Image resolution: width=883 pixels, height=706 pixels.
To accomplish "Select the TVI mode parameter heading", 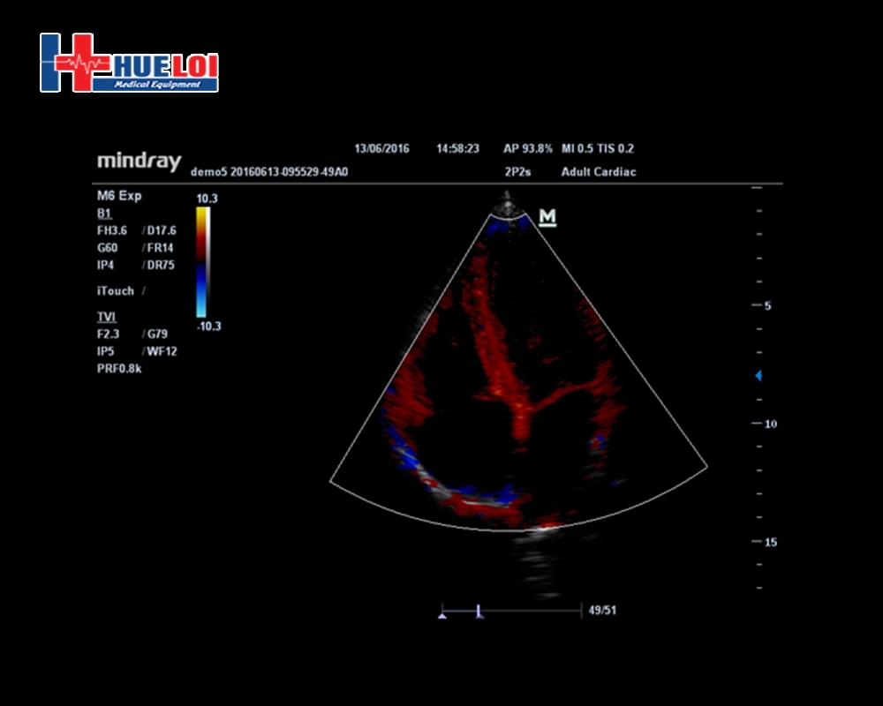I will click(x=106, y=316).
